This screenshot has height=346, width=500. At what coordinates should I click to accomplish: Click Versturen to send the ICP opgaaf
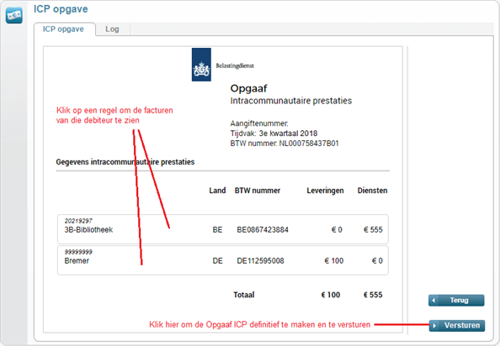tap(457, 325)
